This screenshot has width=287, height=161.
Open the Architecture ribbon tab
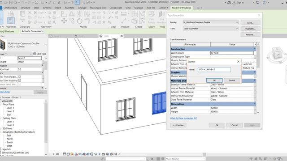11,8
